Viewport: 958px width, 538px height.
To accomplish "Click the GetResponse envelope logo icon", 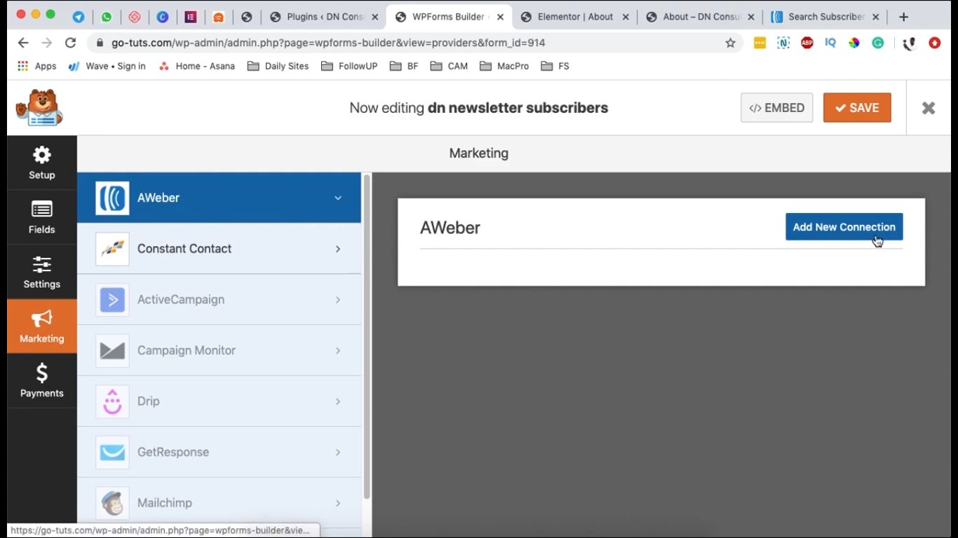I will tap(112, 452).
